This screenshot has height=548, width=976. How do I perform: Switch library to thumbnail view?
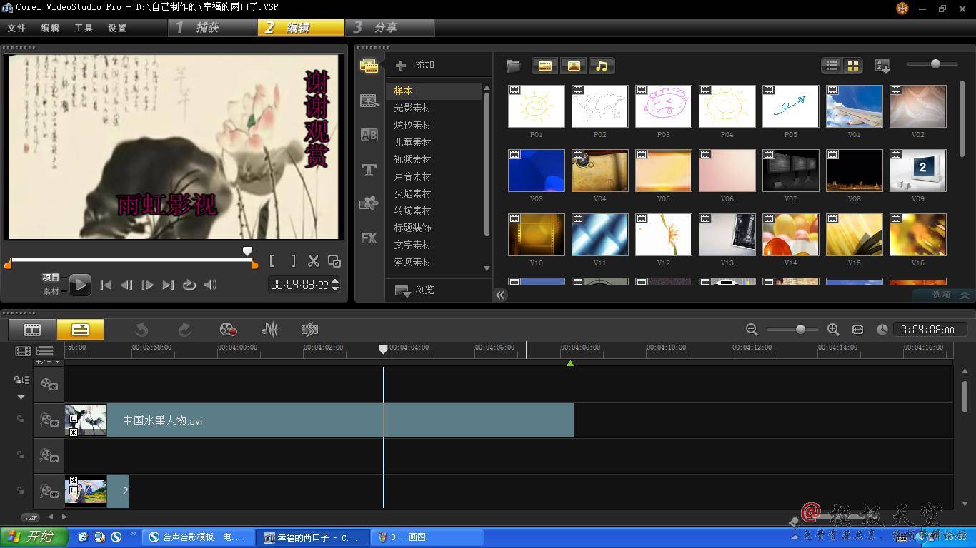point(852,66)
